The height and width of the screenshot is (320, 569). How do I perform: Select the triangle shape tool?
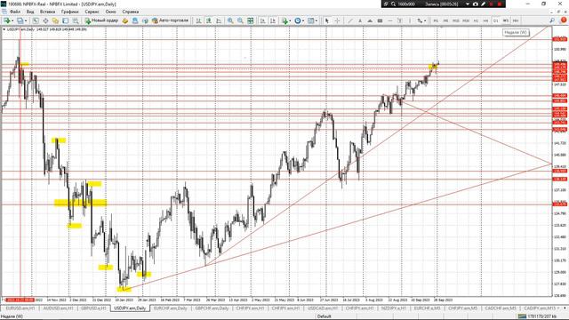coord(370,20)
